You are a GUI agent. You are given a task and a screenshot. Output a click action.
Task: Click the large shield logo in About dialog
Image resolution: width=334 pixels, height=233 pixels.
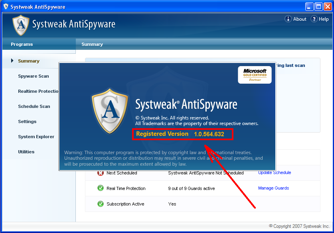pos(110,111)
